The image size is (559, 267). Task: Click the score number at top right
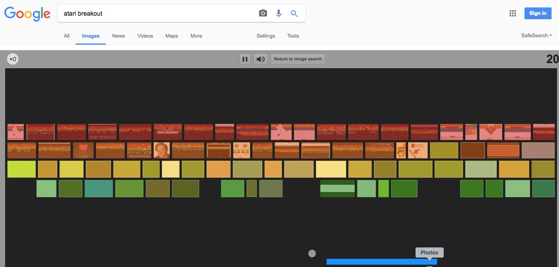click(x=552, y=59)
